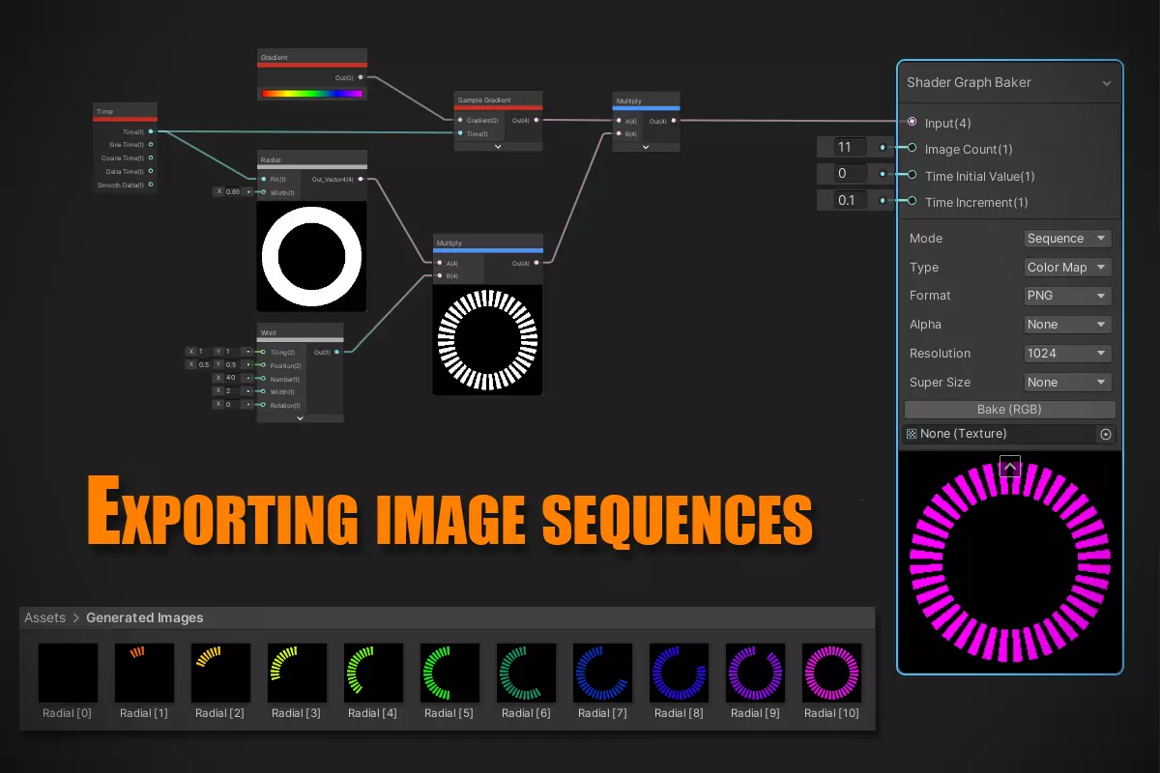Viewport: 1160px width, 773px height.
Task: Toggle the exposure dot next to Image Count(1)
Action: (x=910, y=147)
